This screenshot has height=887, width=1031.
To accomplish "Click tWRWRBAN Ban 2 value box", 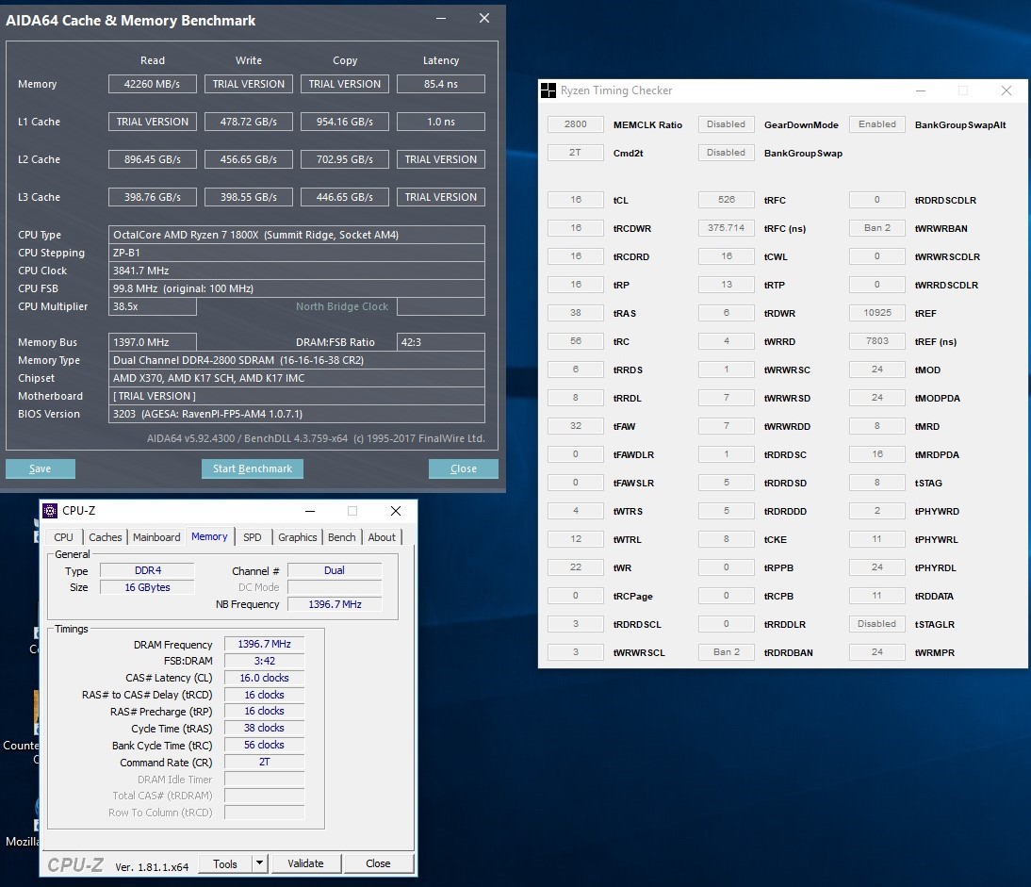I will coord(877,228).
